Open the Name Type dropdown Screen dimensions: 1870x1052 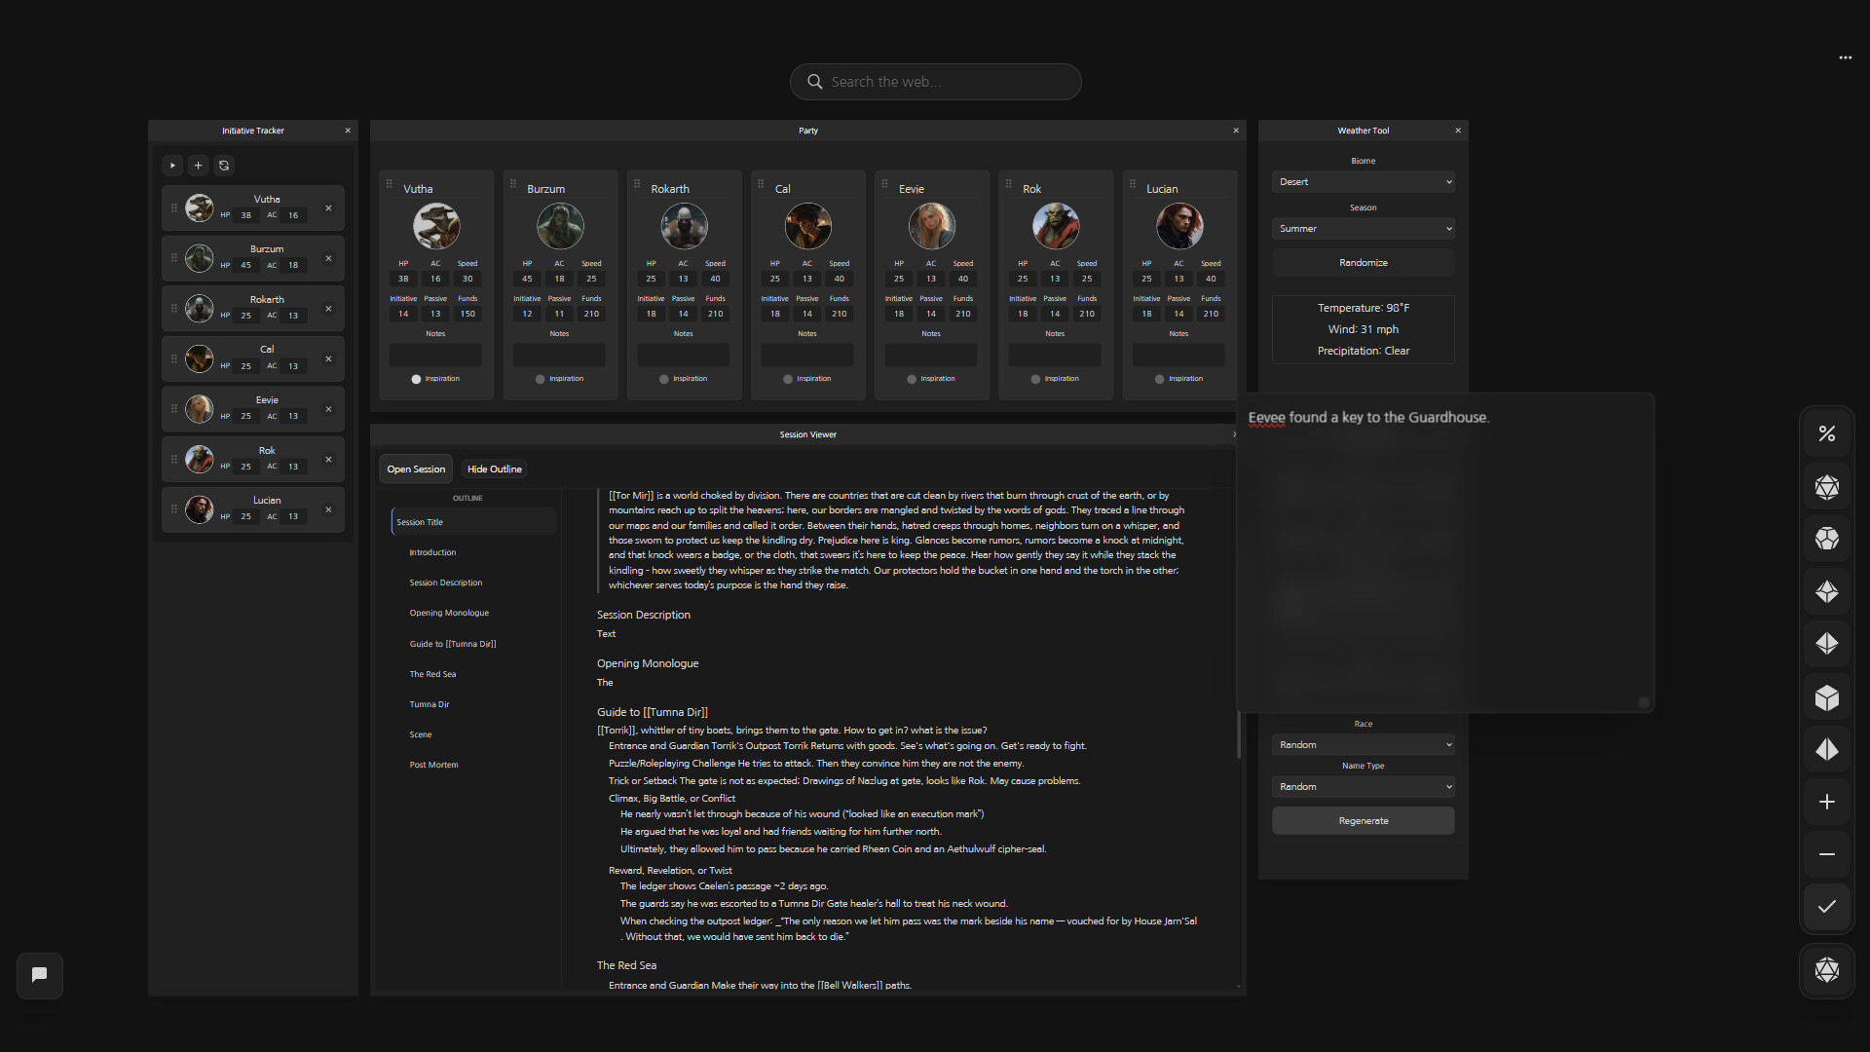[x=1363, y=786]
